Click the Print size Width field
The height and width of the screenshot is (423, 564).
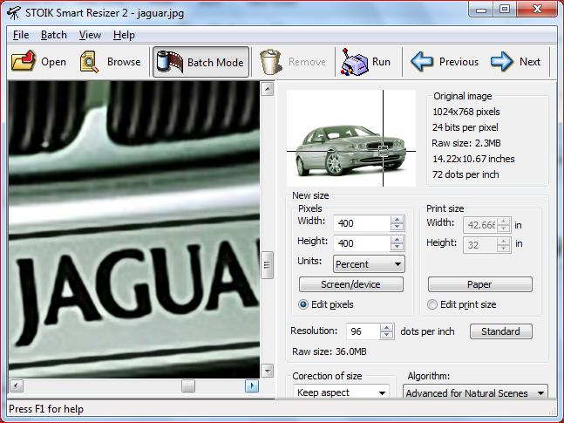tap(482, 225)
